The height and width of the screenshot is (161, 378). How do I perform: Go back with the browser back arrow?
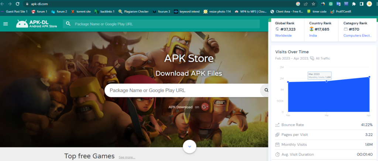[2, 4]
